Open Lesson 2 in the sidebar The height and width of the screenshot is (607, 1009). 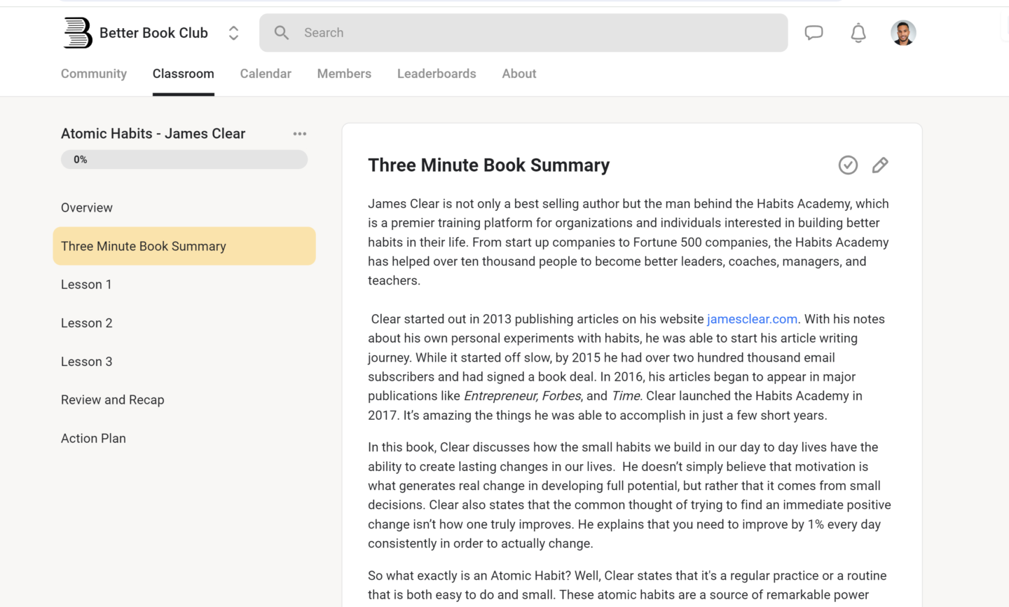pos(87,323)
